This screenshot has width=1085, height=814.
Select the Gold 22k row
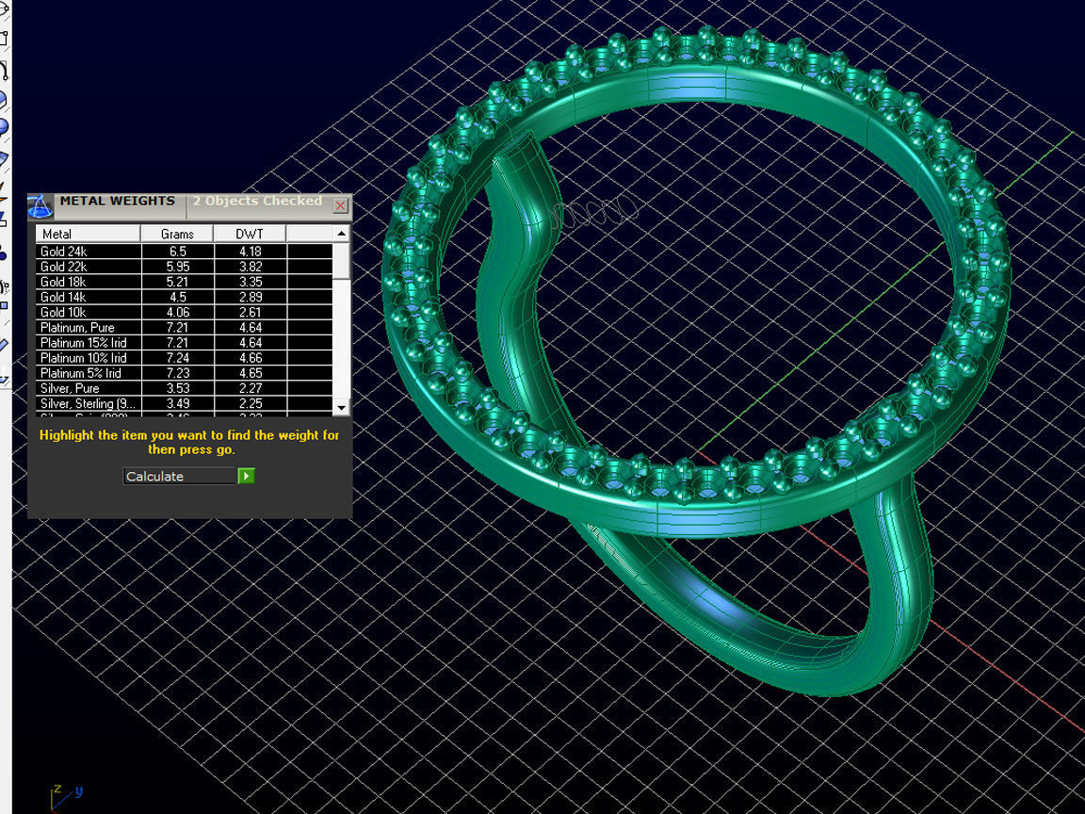tap(184, 267)
